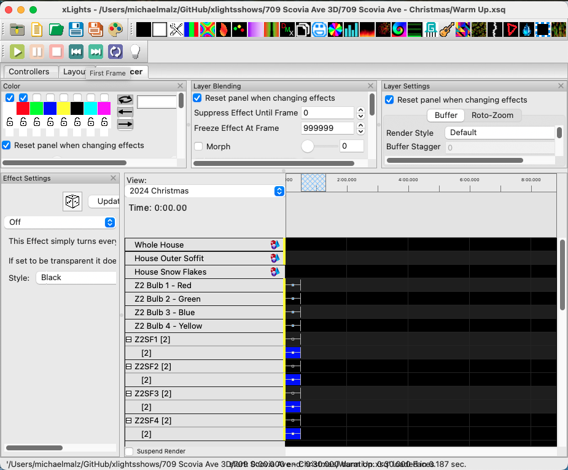Click the random effect dice icon
568x470 pixels.
point(72,201)
